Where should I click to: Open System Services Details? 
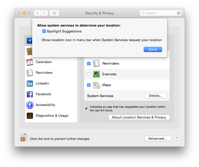click(156, 96)
